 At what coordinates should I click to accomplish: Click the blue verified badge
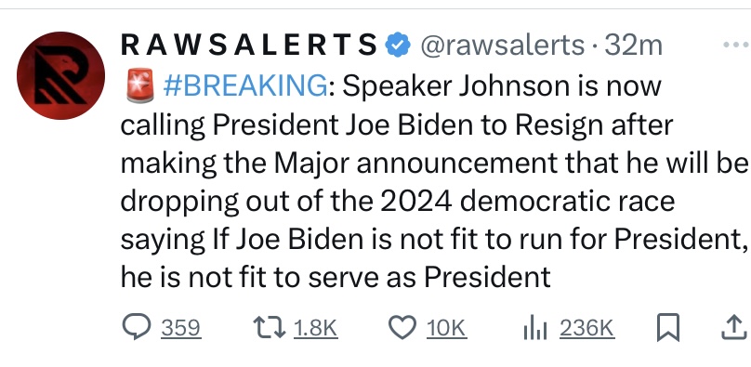pos(398,45)
